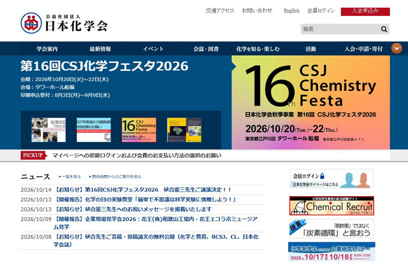Expand the orange chevron menu button
408x271 pixels.
tap(397, 48)
